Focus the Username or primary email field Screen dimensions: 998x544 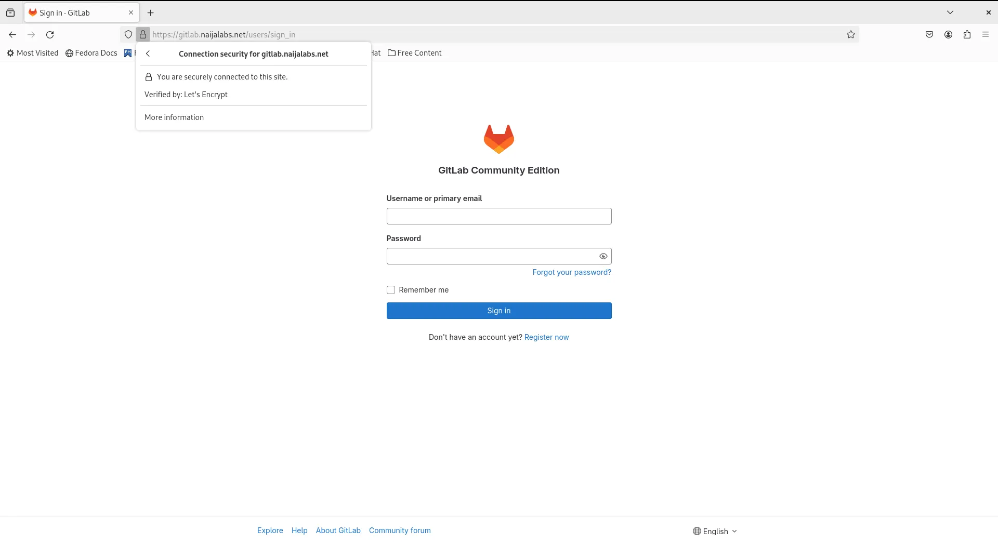click(499, 216)
